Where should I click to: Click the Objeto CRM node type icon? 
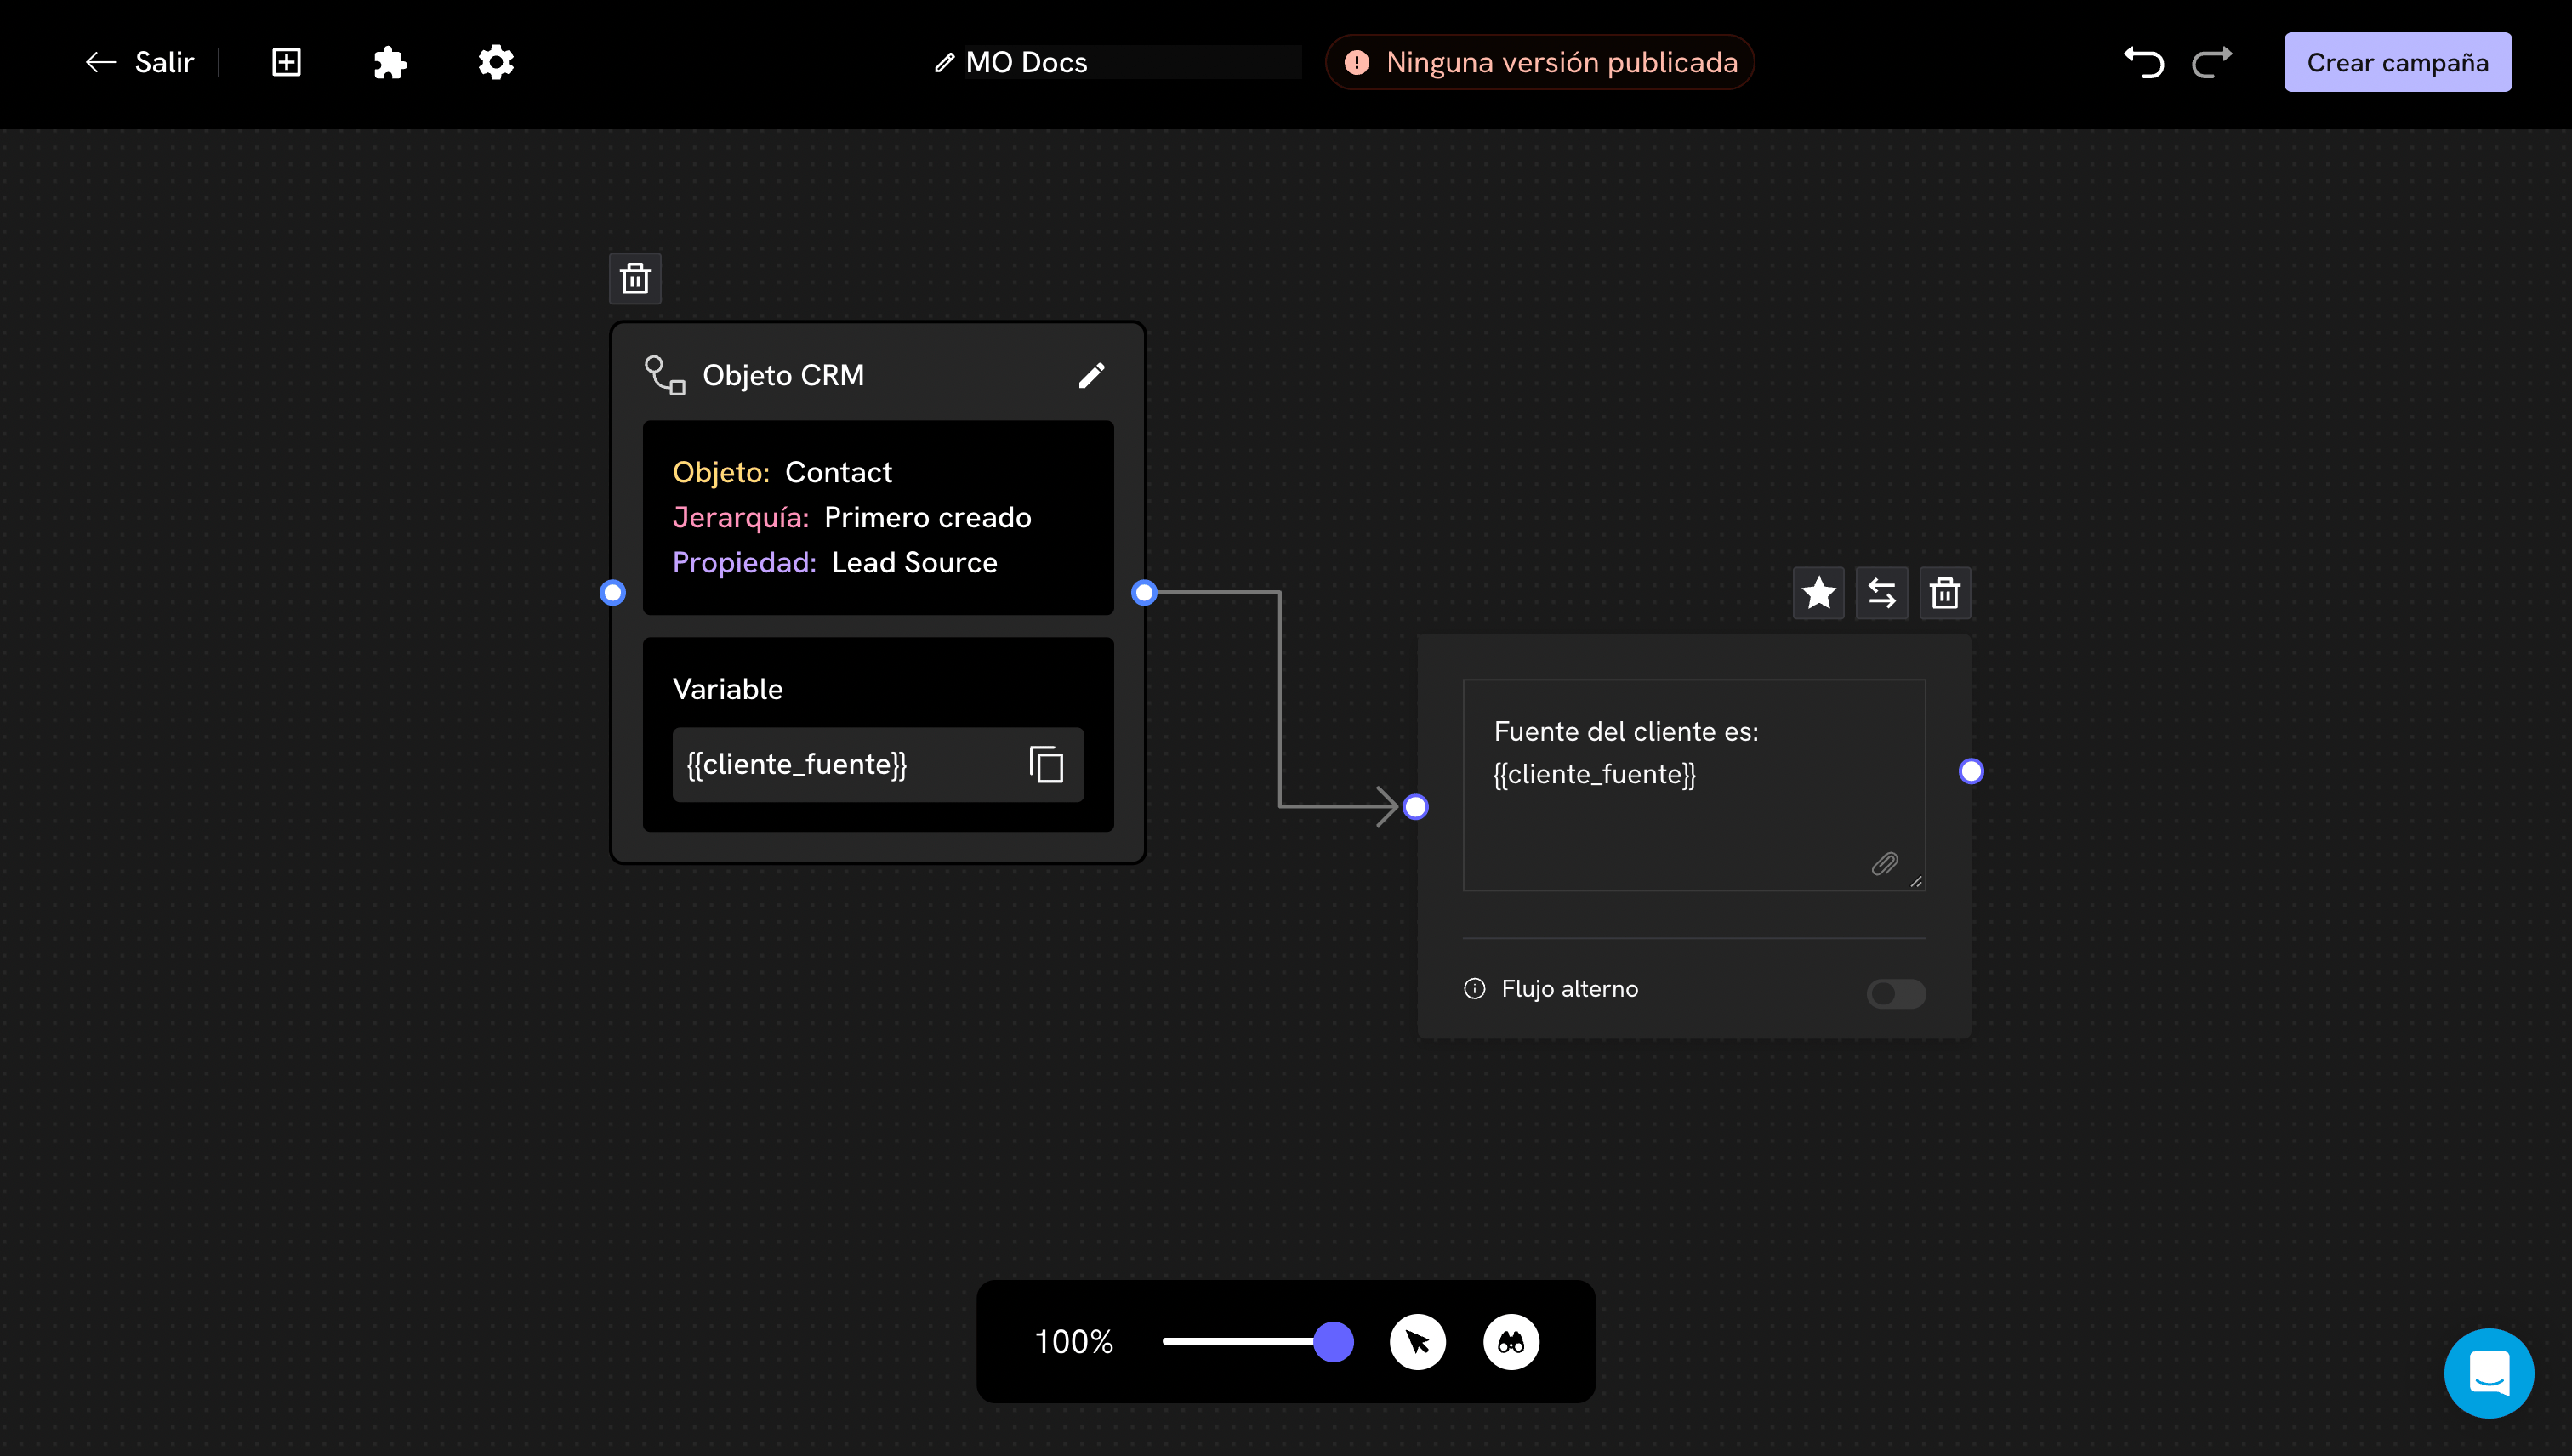665,375
